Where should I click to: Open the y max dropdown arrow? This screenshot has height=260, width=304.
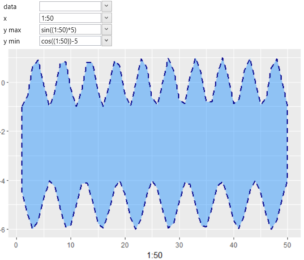pyautogui.click(x=107, y=29)
